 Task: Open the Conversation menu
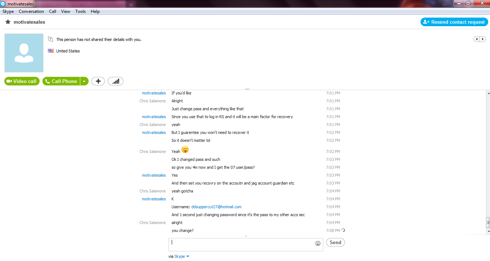pos(31,11)
